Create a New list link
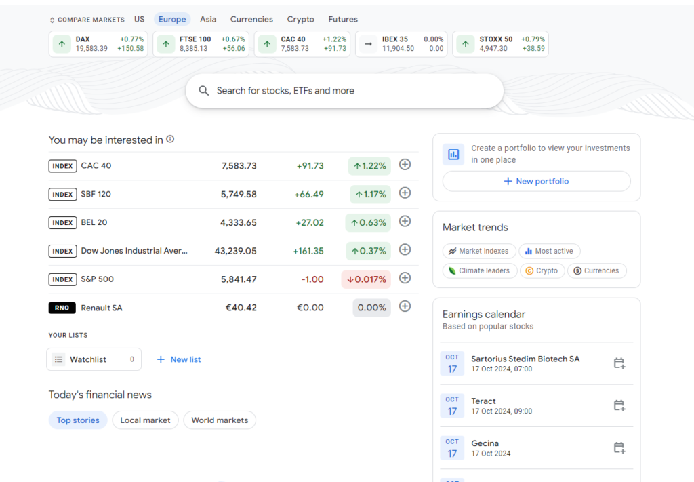The image size is (694, 482). click(179, 359)
